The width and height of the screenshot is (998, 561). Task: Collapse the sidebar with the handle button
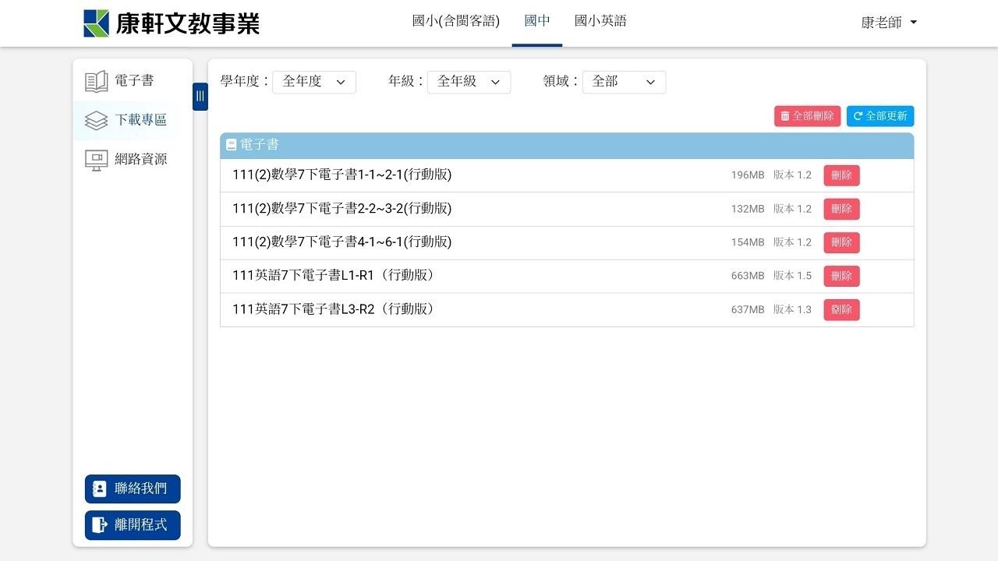pos(200,97)
